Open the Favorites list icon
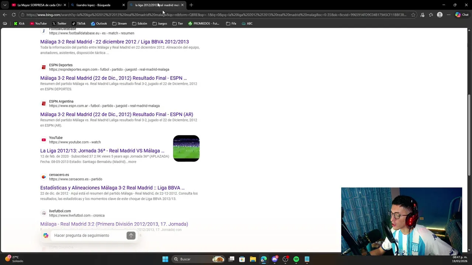472x265 pixels. pyautogui.click(x=431, y=15)
